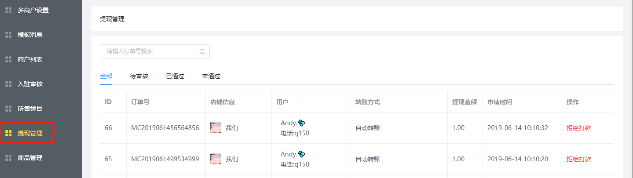The height and width of the screenshot is (178, 633).
Task: Click the 模板消息 sidebar icon
Action: coord(8,35)
